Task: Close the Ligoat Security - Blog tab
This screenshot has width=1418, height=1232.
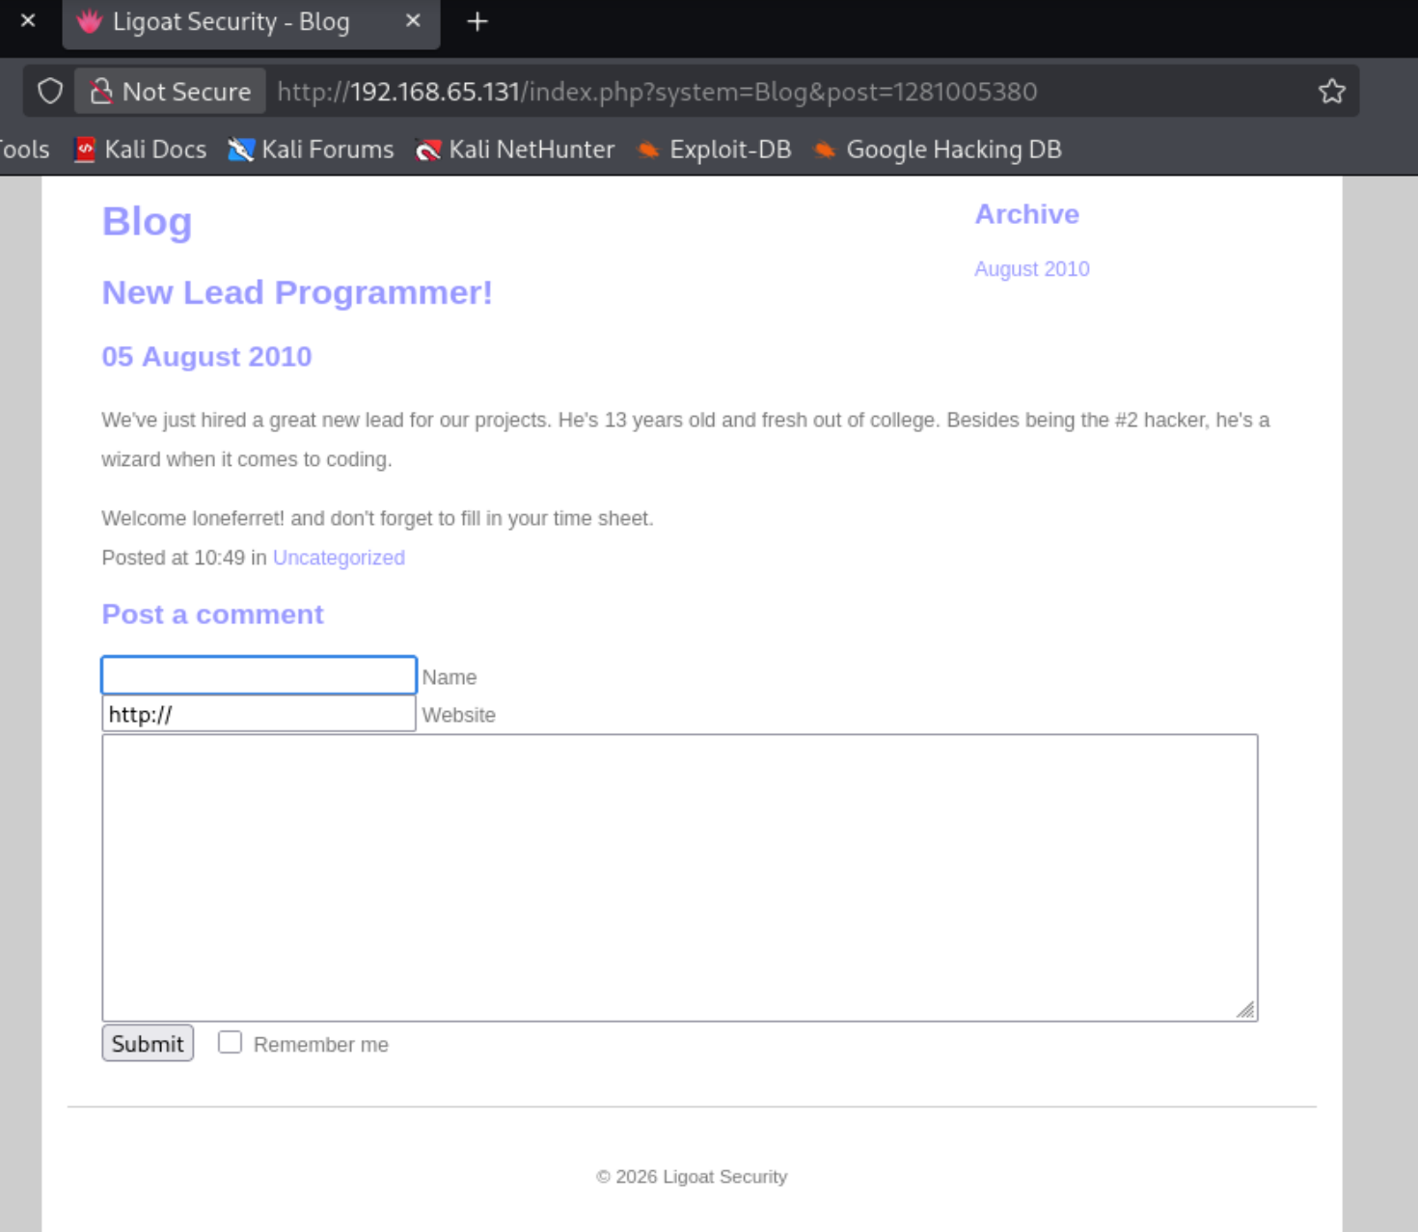Action: [x=413, y=20]
